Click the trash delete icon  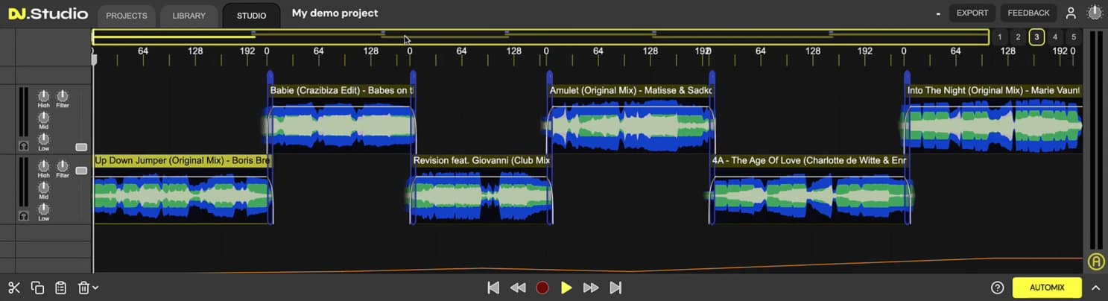click(84, 288)
